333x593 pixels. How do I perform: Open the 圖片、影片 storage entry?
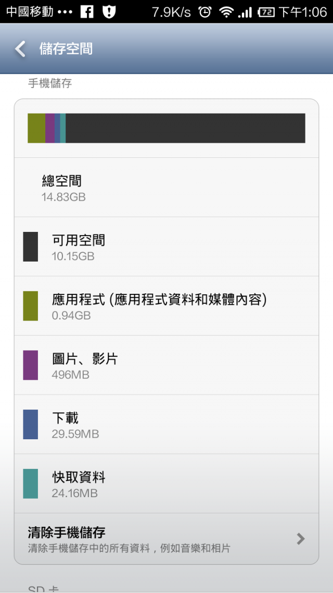click(166, 365)
